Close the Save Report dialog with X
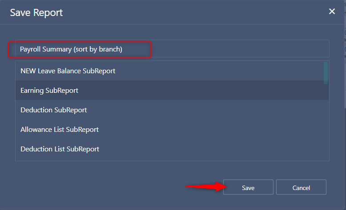346x210 pixels. pyautogui.click(x=332, y=12)
